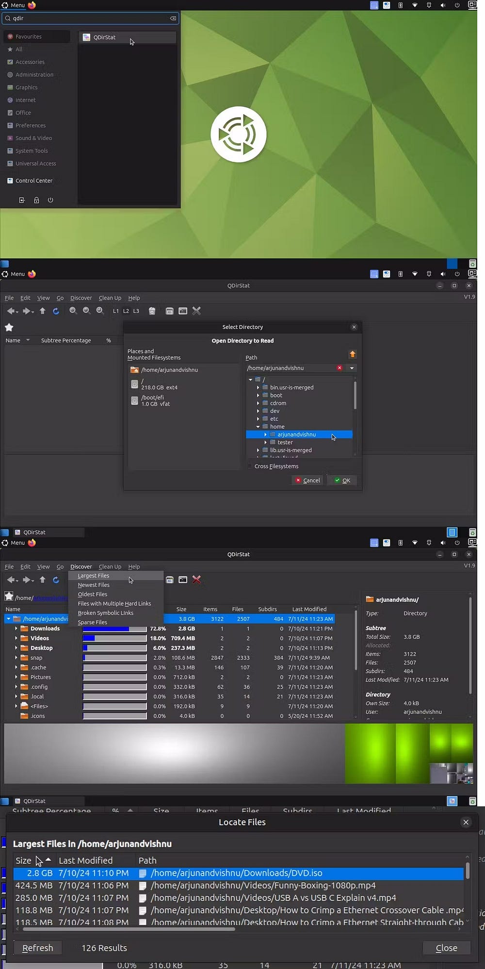
Task: Click the Close button in Locate Files
Action: coord(446,948)
